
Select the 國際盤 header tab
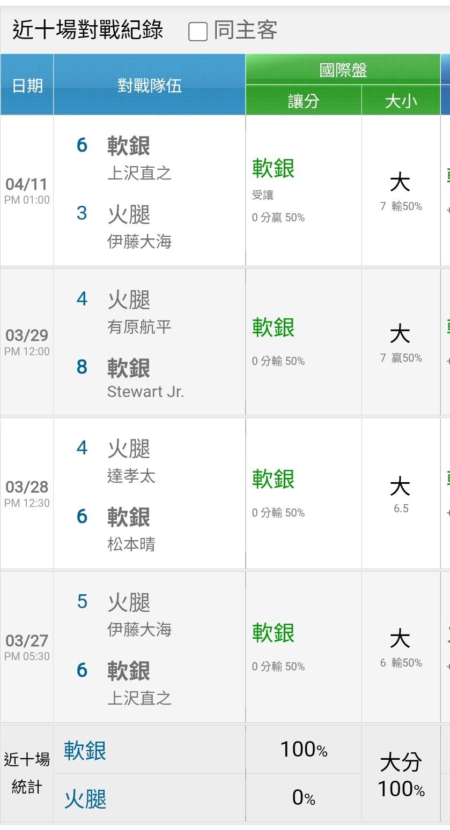(343, 70)
